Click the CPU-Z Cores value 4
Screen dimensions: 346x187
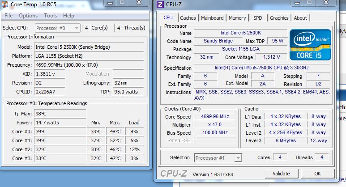click(x=280, y=157)
